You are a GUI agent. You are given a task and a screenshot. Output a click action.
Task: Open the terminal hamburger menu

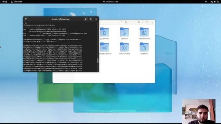point(90,19)
